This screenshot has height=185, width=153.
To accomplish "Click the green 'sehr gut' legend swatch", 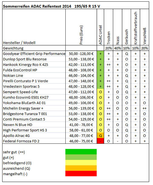I will tap(81, 151).
